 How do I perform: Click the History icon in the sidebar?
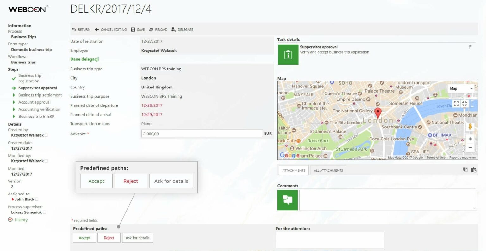pyautogui.click(x=10, y=219)
